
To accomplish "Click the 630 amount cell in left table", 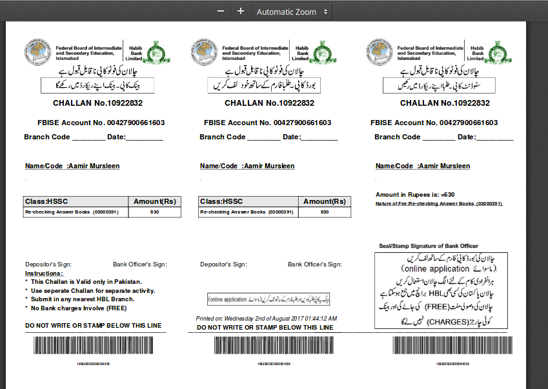I will click(155, 212).
